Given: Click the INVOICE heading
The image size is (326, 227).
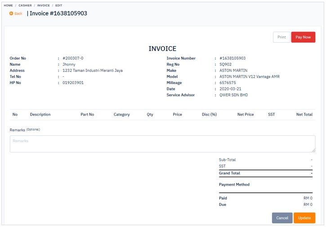Looking at the screenshot, I should pos(162,49).
